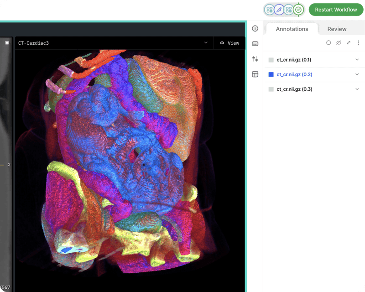Click the first grid workflow step icon
Image resolution: width=365 pixels, height=292 pixels.
tap(268, 9)
